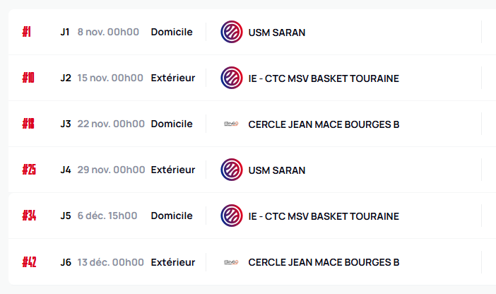Image resolution: width=496 pixels, height=294 pixels.
Task: Select CERCLE JEAN MACE BOURGES B on J6
Action: coord(324,262)
